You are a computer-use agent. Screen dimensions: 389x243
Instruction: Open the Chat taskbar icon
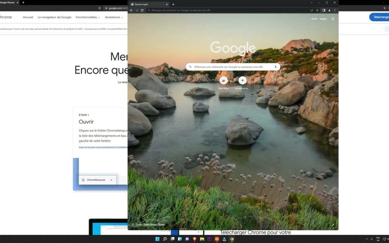[187, 239]
